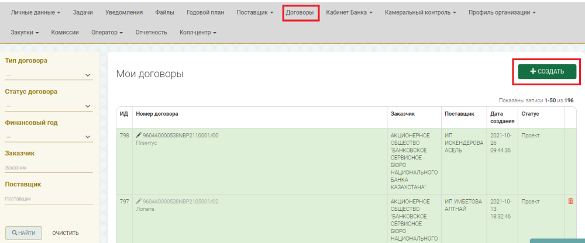Screen dimensions: 585x243
Task: Expand the Камеральный контроль menu
Action: tap(421, 12)
